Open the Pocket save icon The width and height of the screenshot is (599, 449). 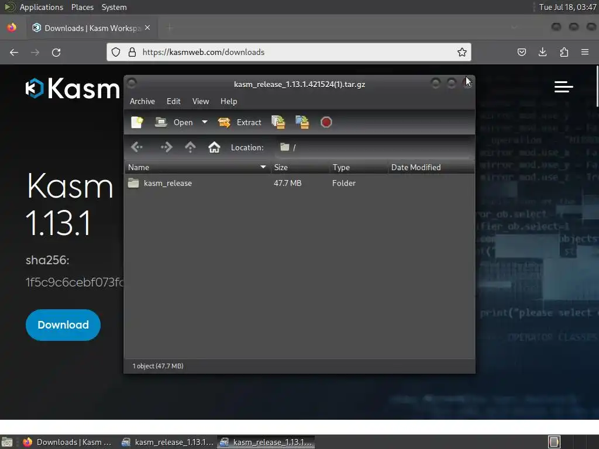click(x=521, y=52)
